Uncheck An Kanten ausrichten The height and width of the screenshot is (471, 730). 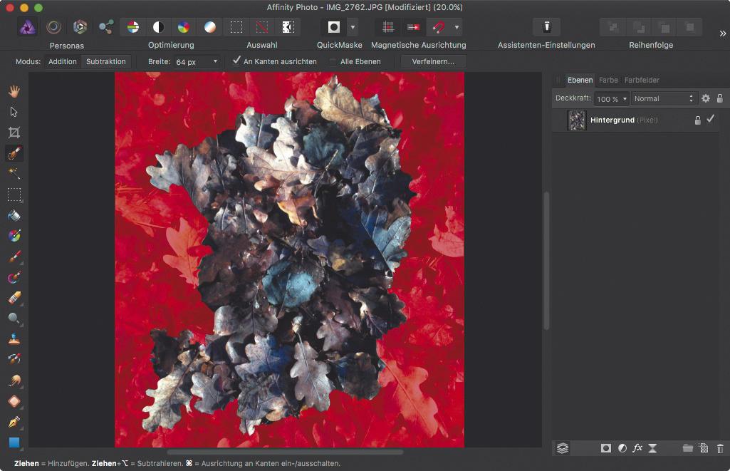coord(237,61)
